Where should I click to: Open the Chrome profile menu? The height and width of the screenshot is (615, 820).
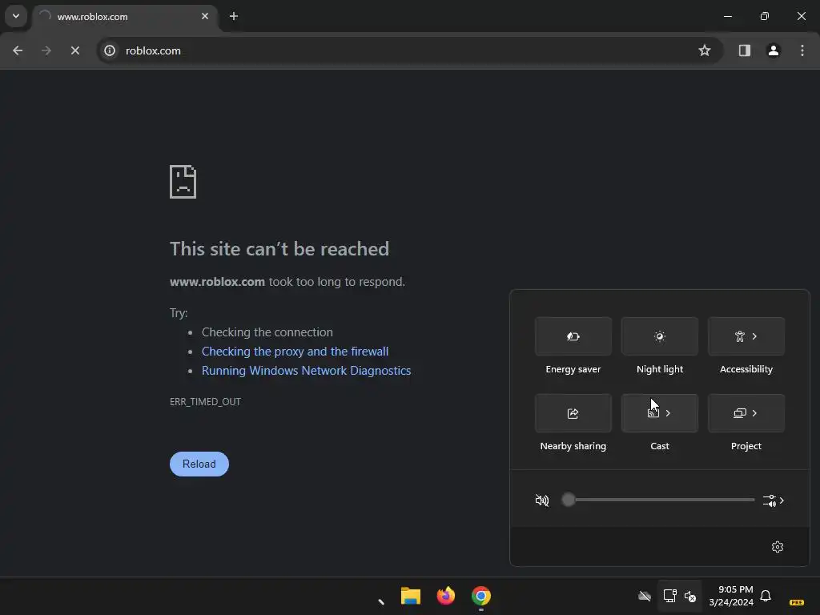tap(773, 50)
